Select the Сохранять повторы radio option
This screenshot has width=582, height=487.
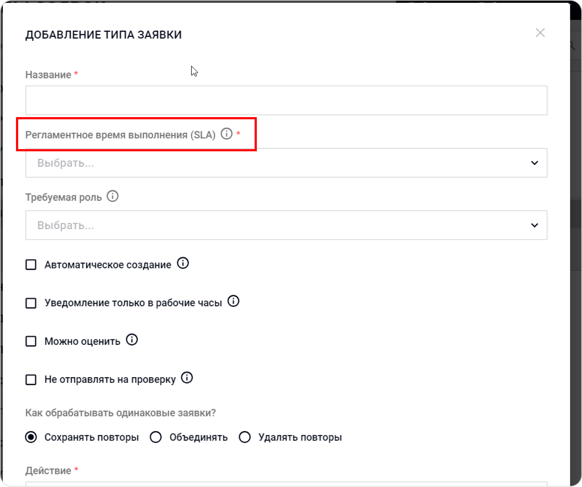[x=31, y=437]
